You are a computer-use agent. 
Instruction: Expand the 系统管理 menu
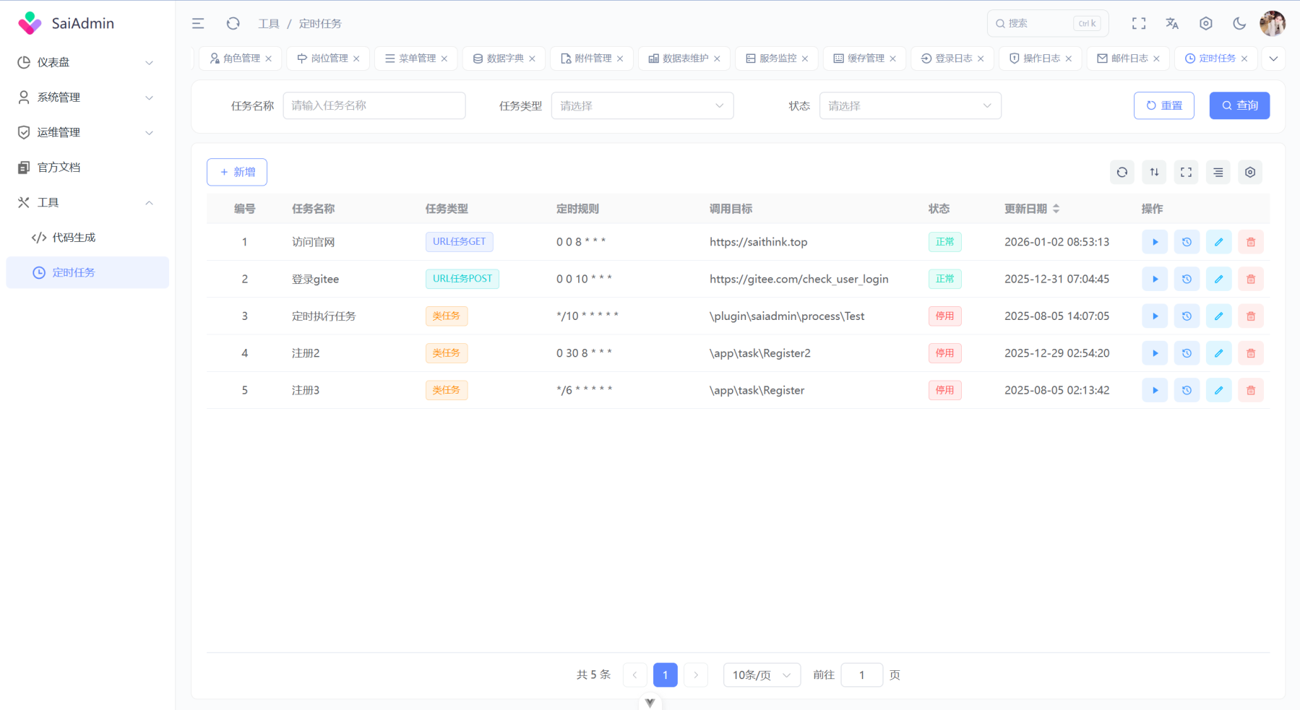(87, 98)
